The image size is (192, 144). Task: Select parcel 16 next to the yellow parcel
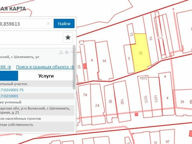tap(150, 39)
